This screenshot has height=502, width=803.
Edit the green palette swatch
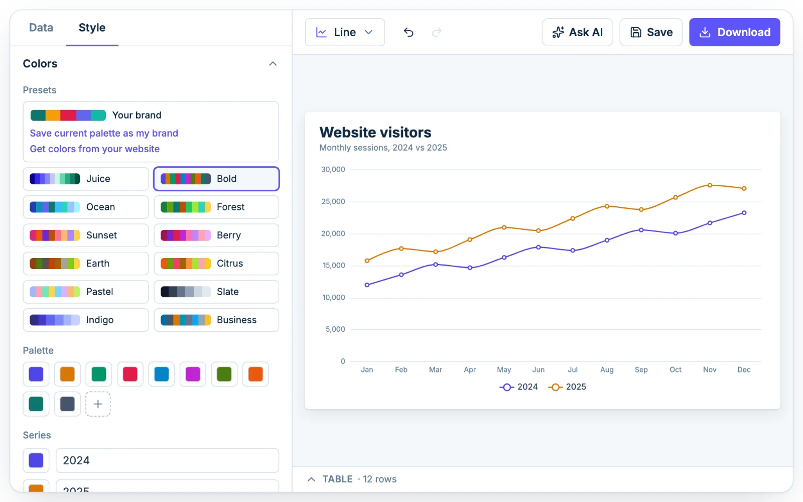pyautogui.click(x=99, y=374)
